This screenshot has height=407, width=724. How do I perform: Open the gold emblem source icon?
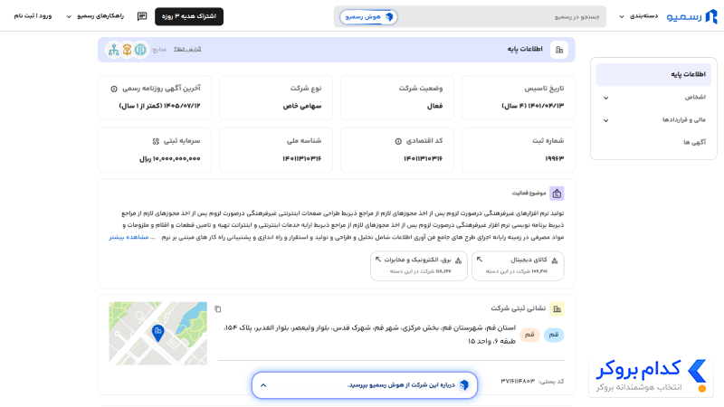(127, 50)
